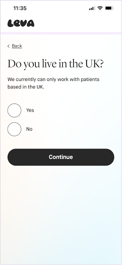Select the Yes radio button
This screenshot has height=265, width=122.
[x=14, y=111]
